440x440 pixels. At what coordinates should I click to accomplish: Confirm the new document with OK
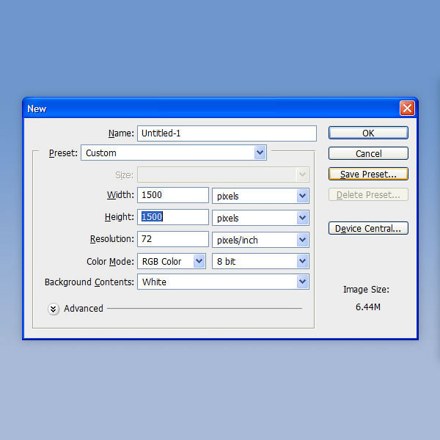[368, 133]
